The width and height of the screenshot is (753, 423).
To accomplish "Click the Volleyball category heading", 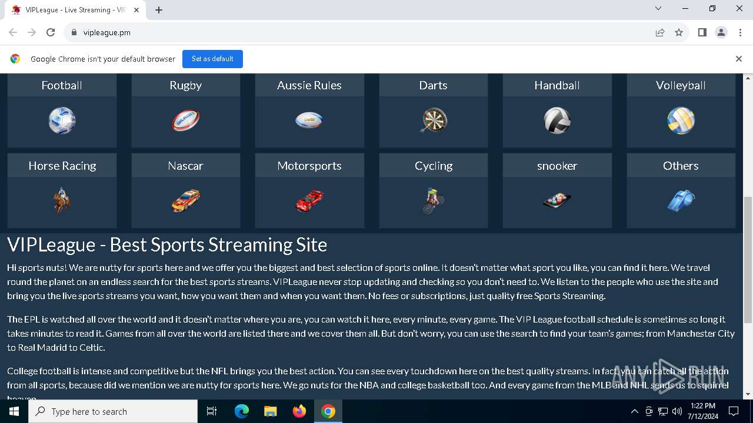I will coord(681,85).
